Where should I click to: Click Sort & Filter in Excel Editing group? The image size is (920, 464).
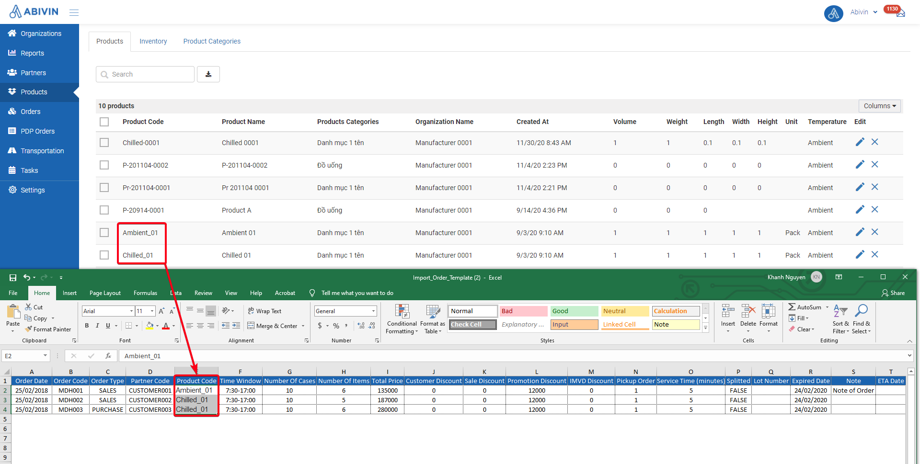[840, 319]
